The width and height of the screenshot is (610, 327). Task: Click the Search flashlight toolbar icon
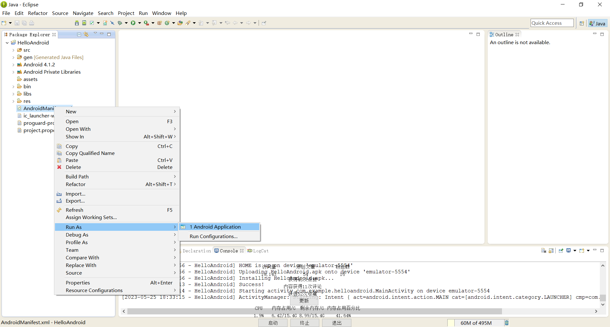(x=188, y=23)
